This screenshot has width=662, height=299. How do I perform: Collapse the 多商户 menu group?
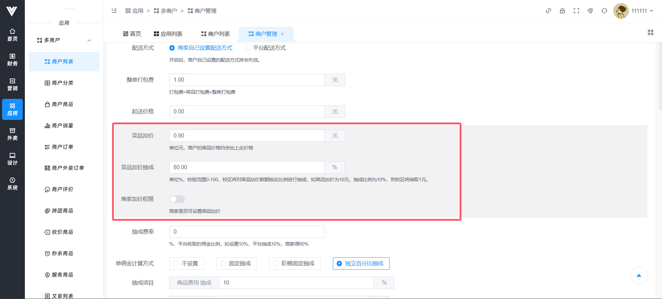tap(89, 40)
